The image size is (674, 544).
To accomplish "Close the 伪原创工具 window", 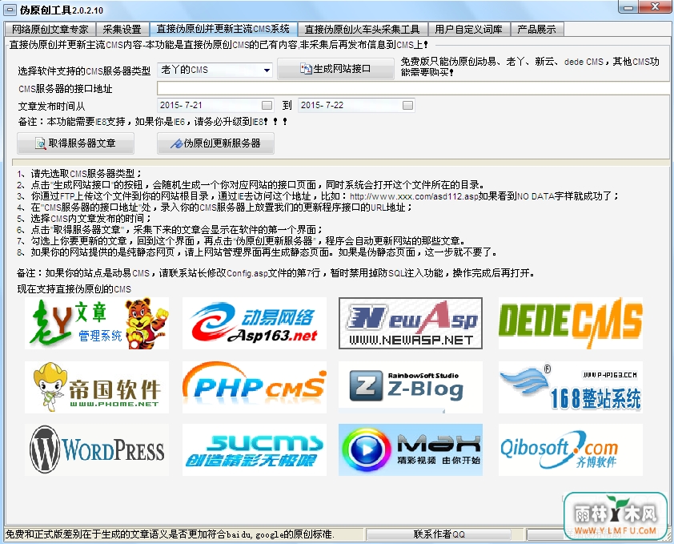I will point(655,7).
